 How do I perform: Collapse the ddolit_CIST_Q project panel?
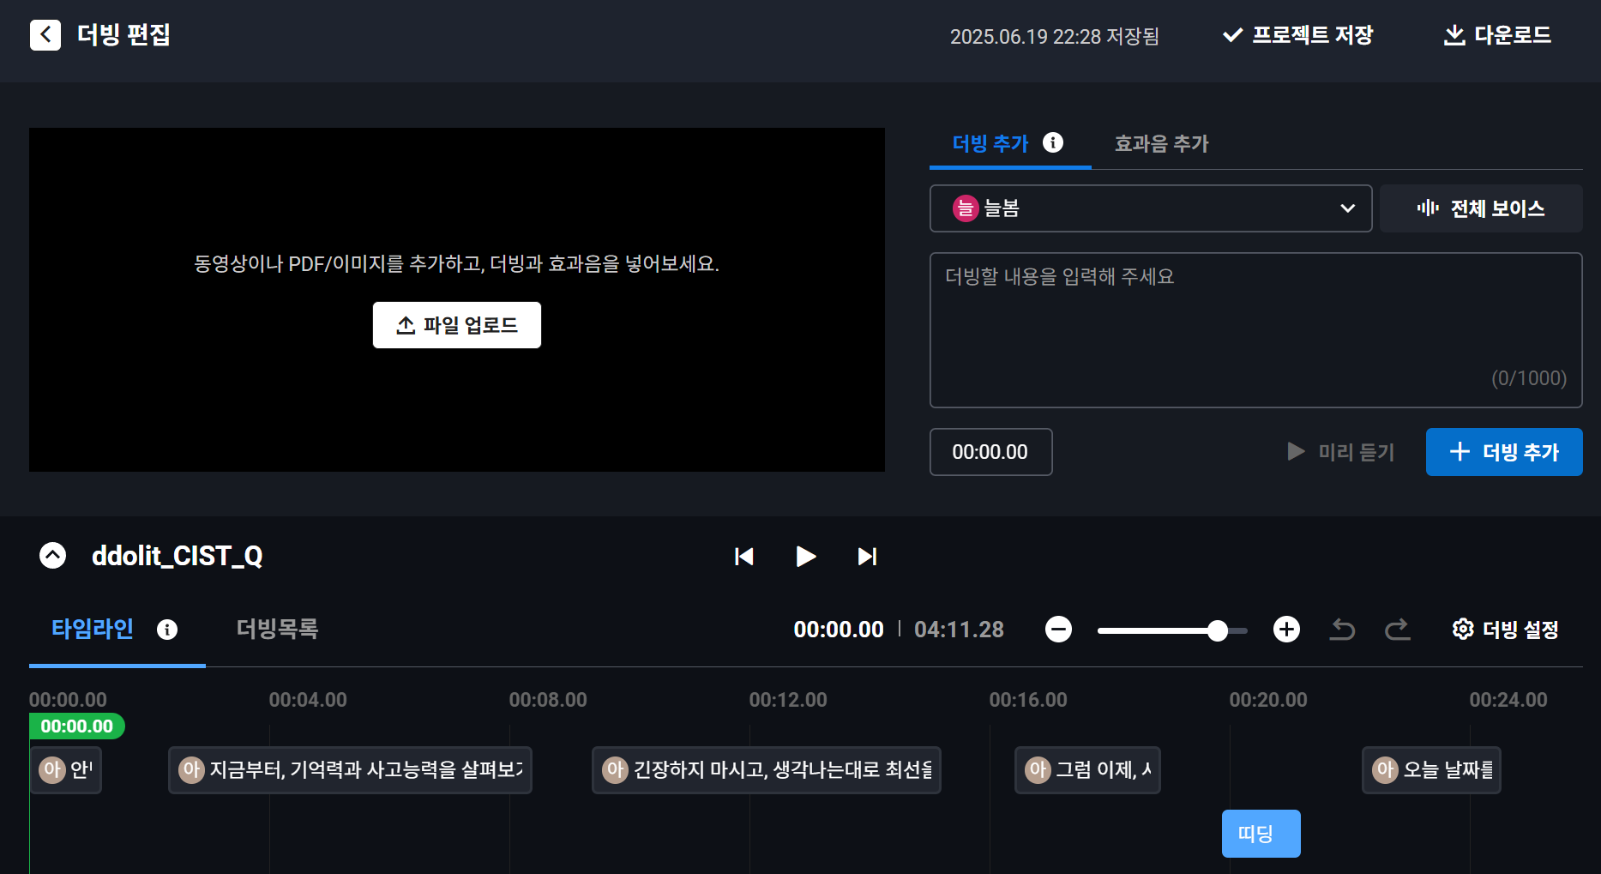coord(52,556)
